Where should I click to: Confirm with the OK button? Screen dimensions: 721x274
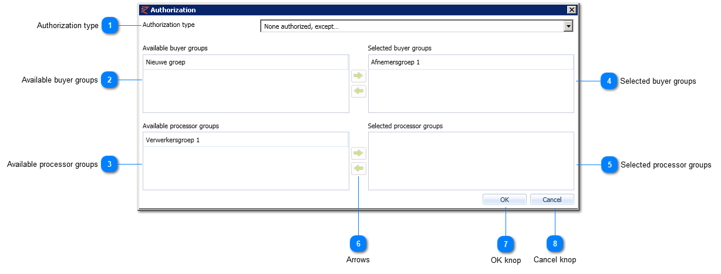click(x=504, y=200)
